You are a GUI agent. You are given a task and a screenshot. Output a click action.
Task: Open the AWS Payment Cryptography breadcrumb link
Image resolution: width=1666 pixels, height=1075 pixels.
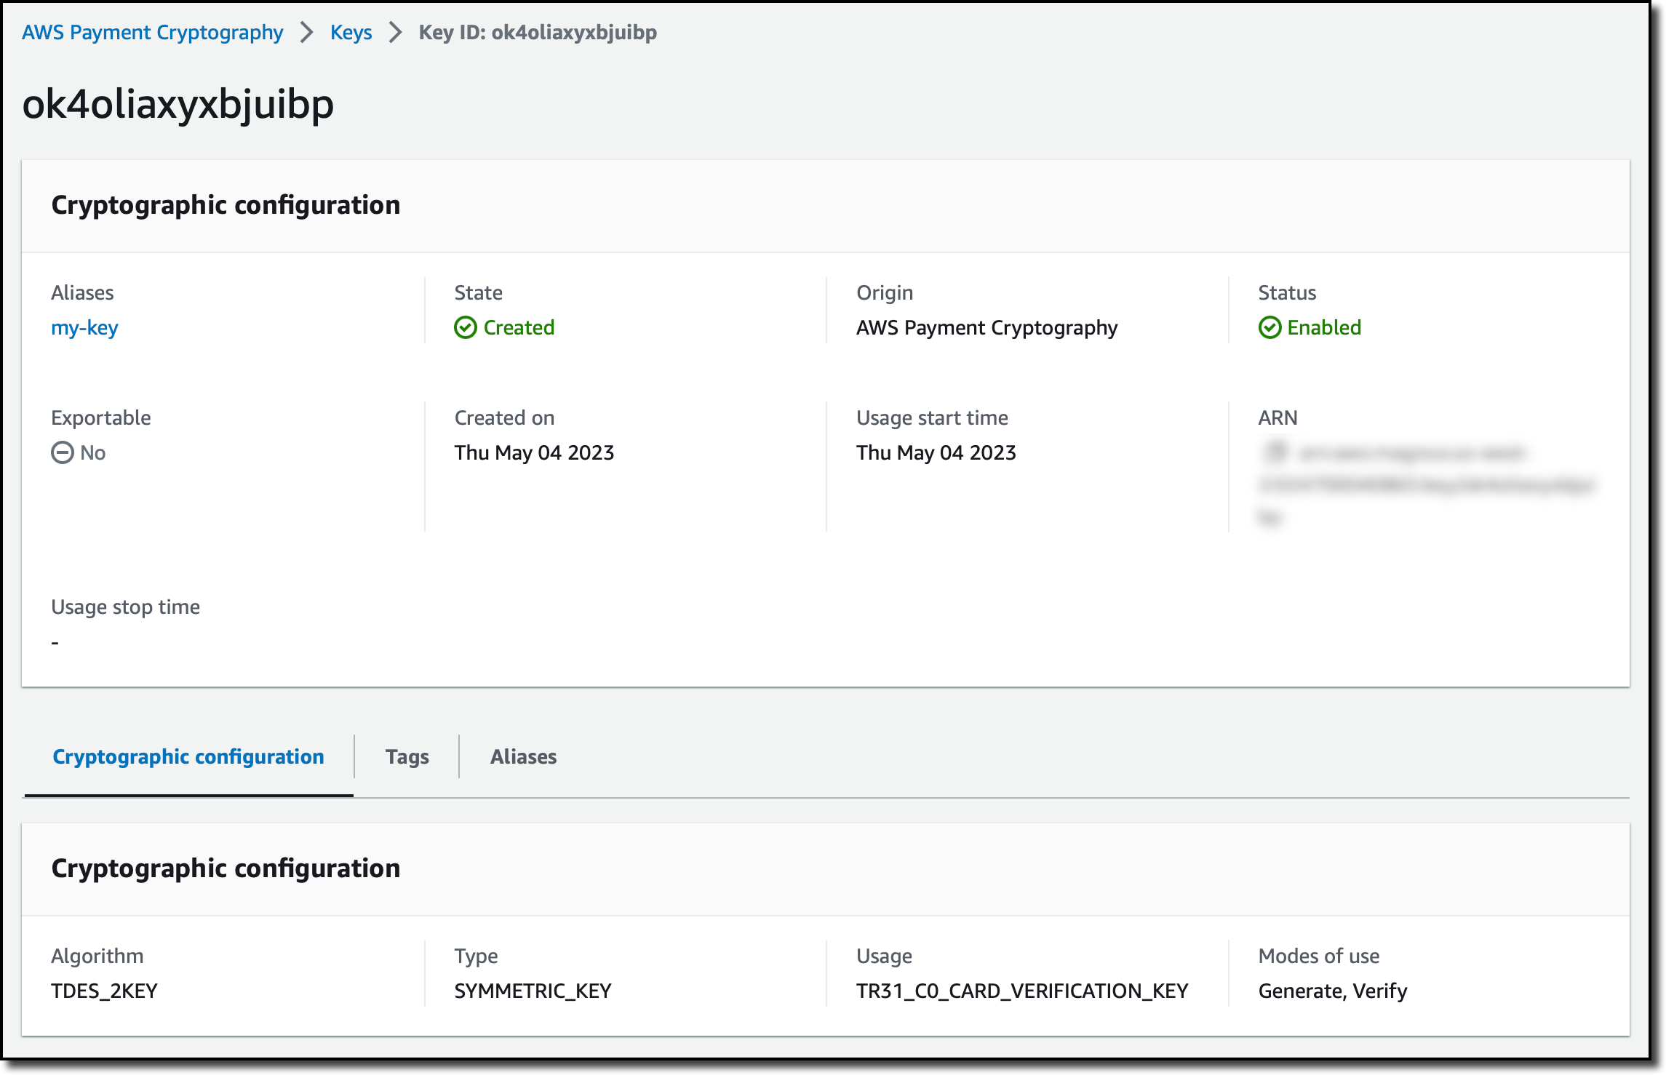[152, 33]
